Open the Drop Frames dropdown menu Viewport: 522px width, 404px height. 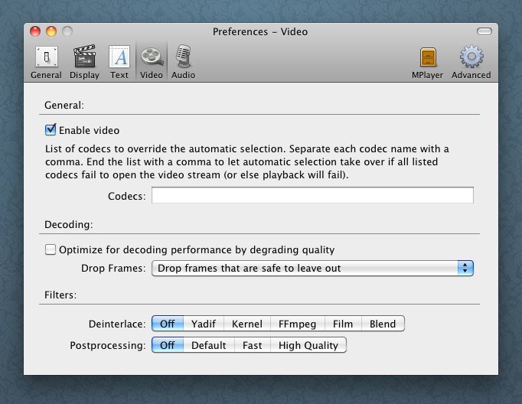[x=312, y=269]
